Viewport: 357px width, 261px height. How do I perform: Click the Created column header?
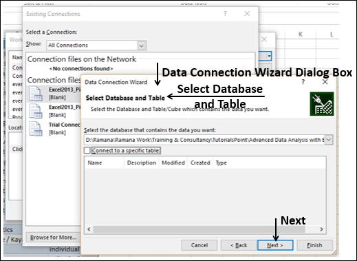[x=200, y=163]
